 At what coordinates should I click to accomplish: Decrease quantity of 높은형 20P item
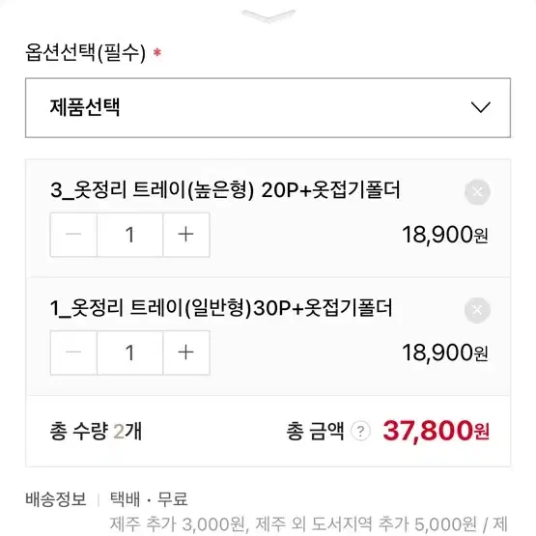pyautogui.click(x=73, y=235)
